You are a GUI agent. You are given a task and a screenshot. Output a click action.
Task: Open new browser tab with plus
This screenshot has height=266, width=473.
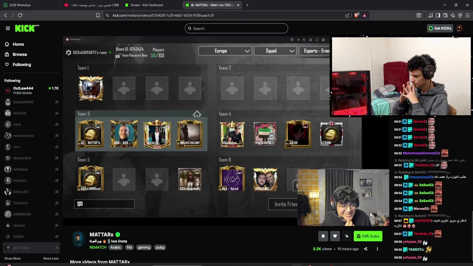pos(247,5)
